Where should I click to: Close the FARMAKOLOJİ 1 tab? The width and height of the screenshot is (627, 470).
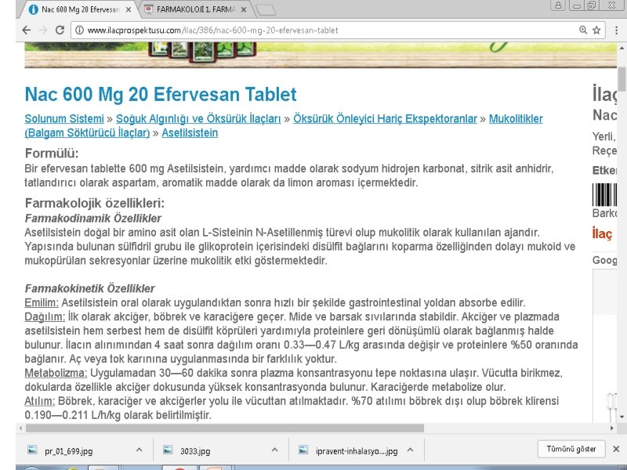[x=244, y=9]
